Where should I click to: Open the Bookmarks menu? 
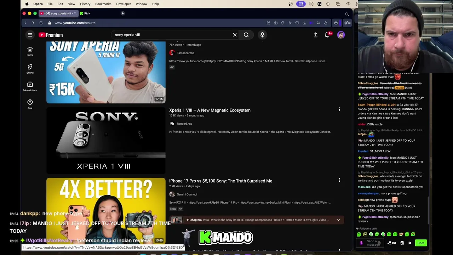[103, 4]
